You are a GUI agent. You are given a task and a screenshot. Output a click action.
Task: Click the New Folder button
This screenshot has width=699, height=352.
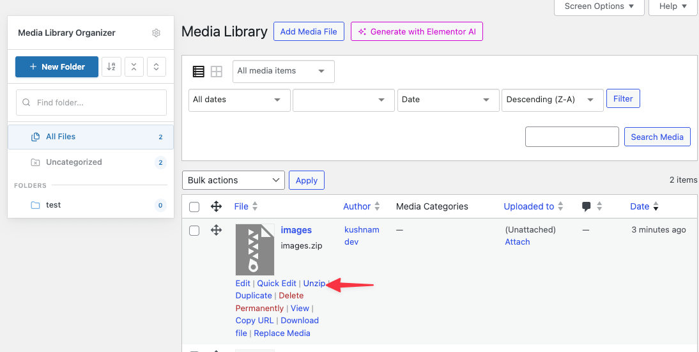[57, 67]
